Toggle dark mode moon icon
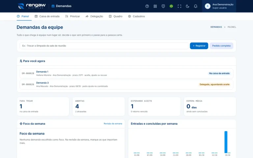 187,6
